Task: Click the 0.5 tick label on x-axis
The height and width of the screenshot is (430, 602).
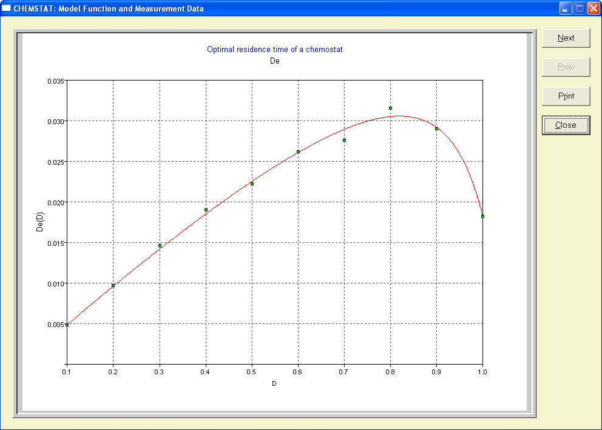Action: (x=252, y=371)
